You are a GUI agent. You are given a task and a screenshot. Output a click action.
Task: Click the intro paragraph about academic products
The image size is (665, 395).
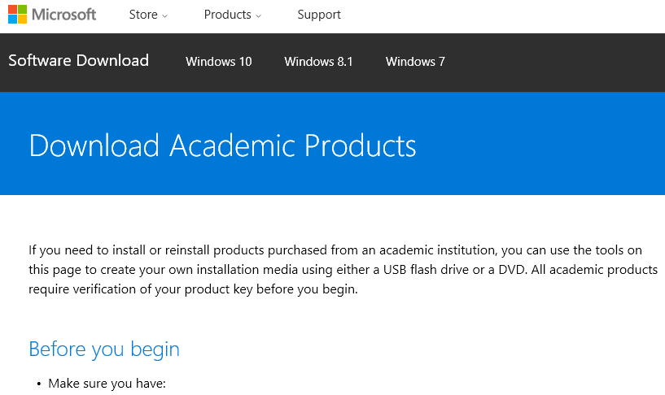[342, 268]
